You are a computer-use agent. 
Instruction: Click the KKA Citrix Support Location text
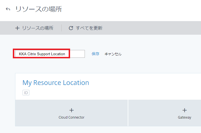click(42, 54)
